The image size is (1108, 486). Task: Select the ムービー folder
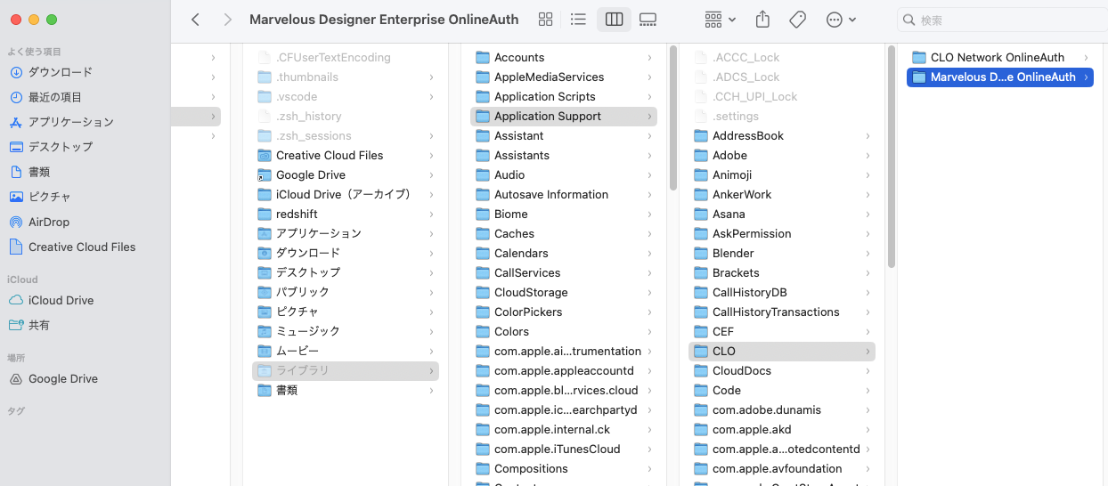point(346,351)
